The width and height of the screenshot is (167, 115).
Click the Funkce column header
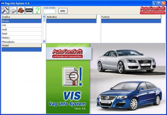click(x=131, y=17)
